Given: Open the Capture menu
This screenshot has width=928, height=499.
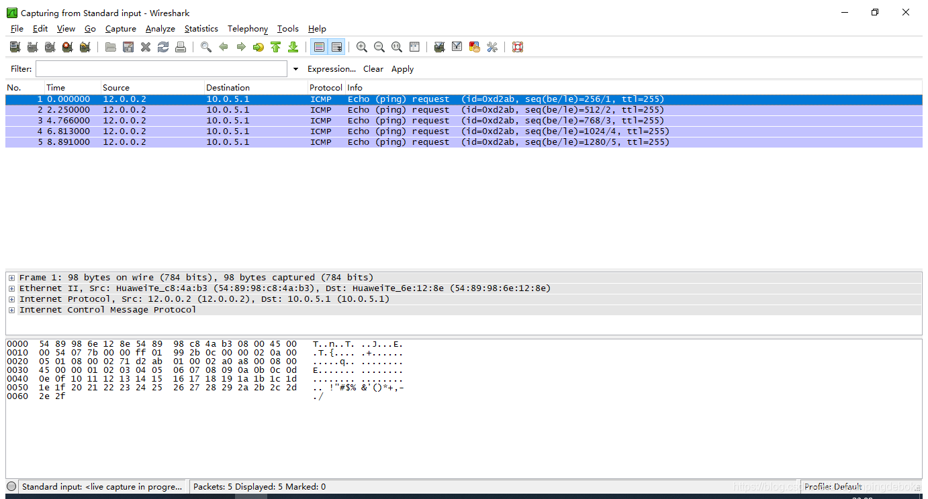Looking at the screenshot, I should [x=121, y=29].
